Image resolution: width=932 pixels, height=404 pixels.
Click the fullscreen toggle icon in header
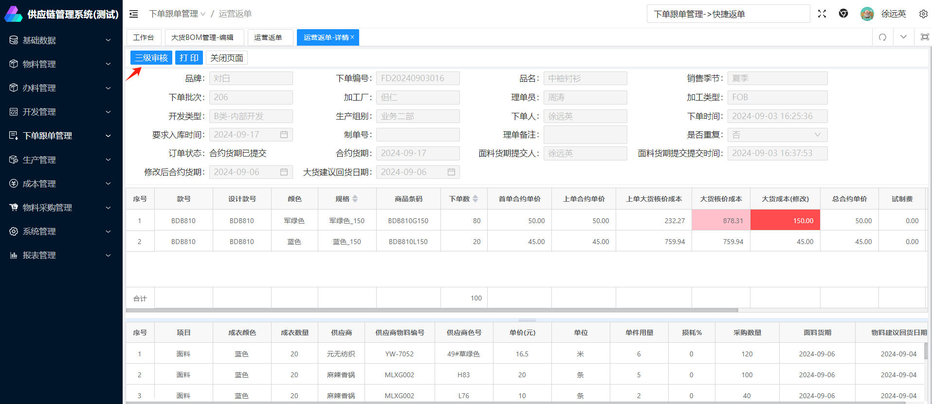click(822, 14)
